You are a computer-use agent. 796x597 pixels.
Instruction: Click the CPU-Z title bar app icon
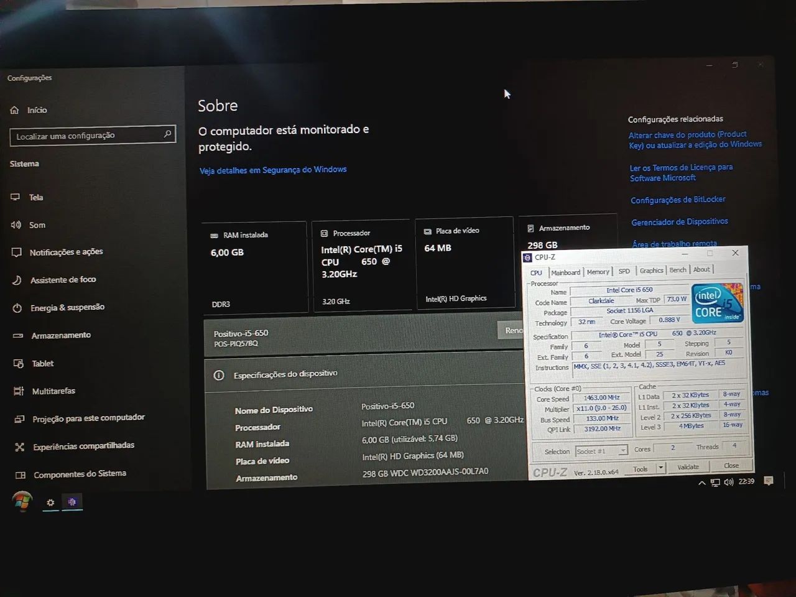(527, 257)
